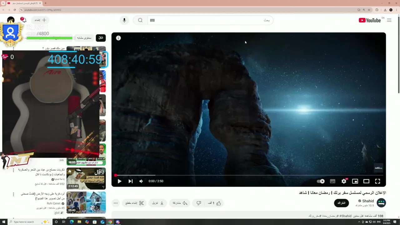Start voice search with the microphone
The height and width of the screenshot is (225, 400).
pyautogui.click(x=124, y=20)
